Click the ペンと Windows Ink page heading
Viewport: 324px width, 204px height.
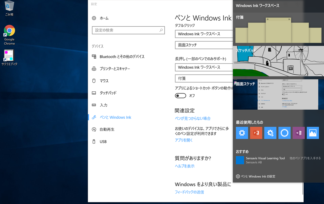[203, 18]
